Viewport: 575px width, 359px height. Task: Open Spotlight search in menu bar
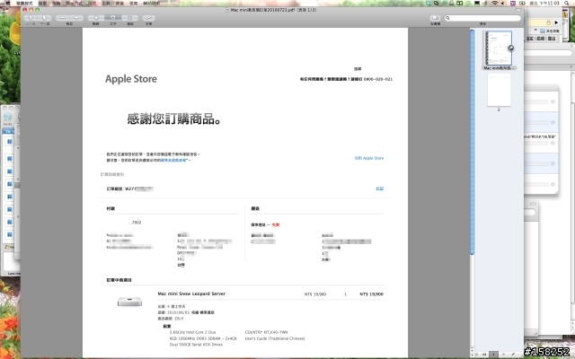click(567, 3)
